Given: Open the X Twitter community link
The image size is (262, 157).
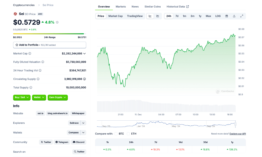Looking at the screenshot, I should (46, 142).
